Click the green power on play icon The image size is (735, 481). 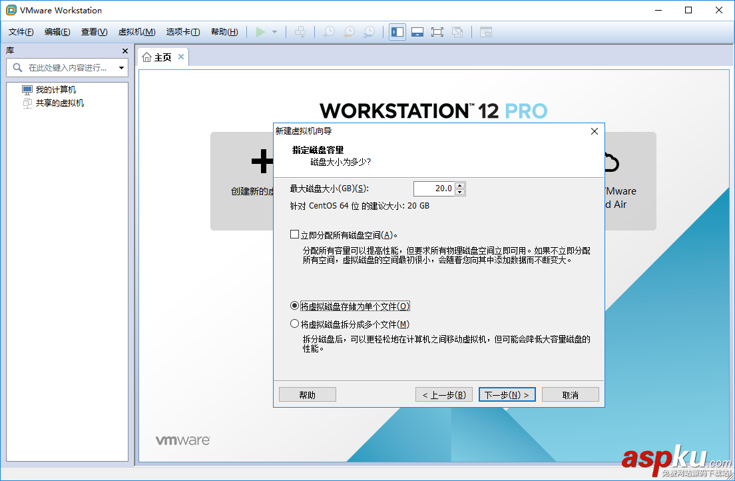260,32
